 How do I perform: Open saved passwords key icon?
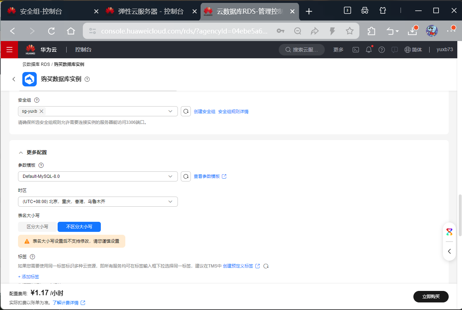pos(281,31)
